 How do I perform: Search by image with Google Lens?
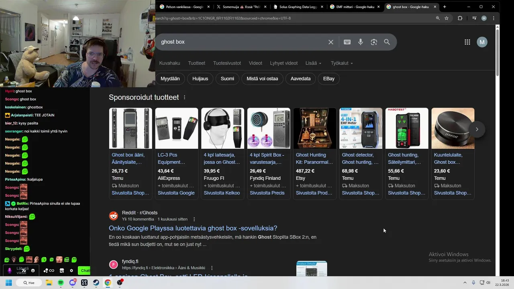374,42
